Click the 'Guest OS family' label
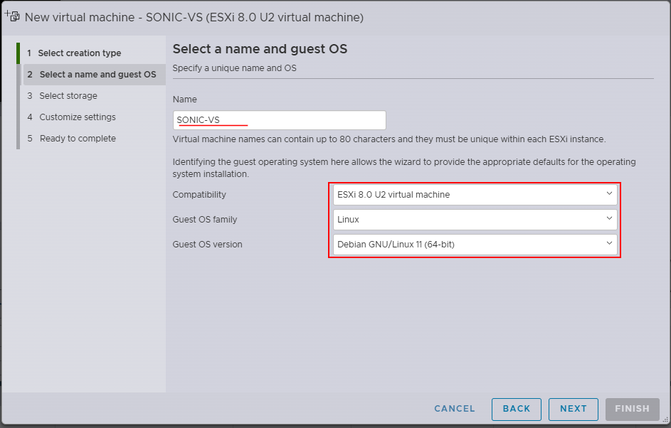Screen dimensions: 671x428 204,220
